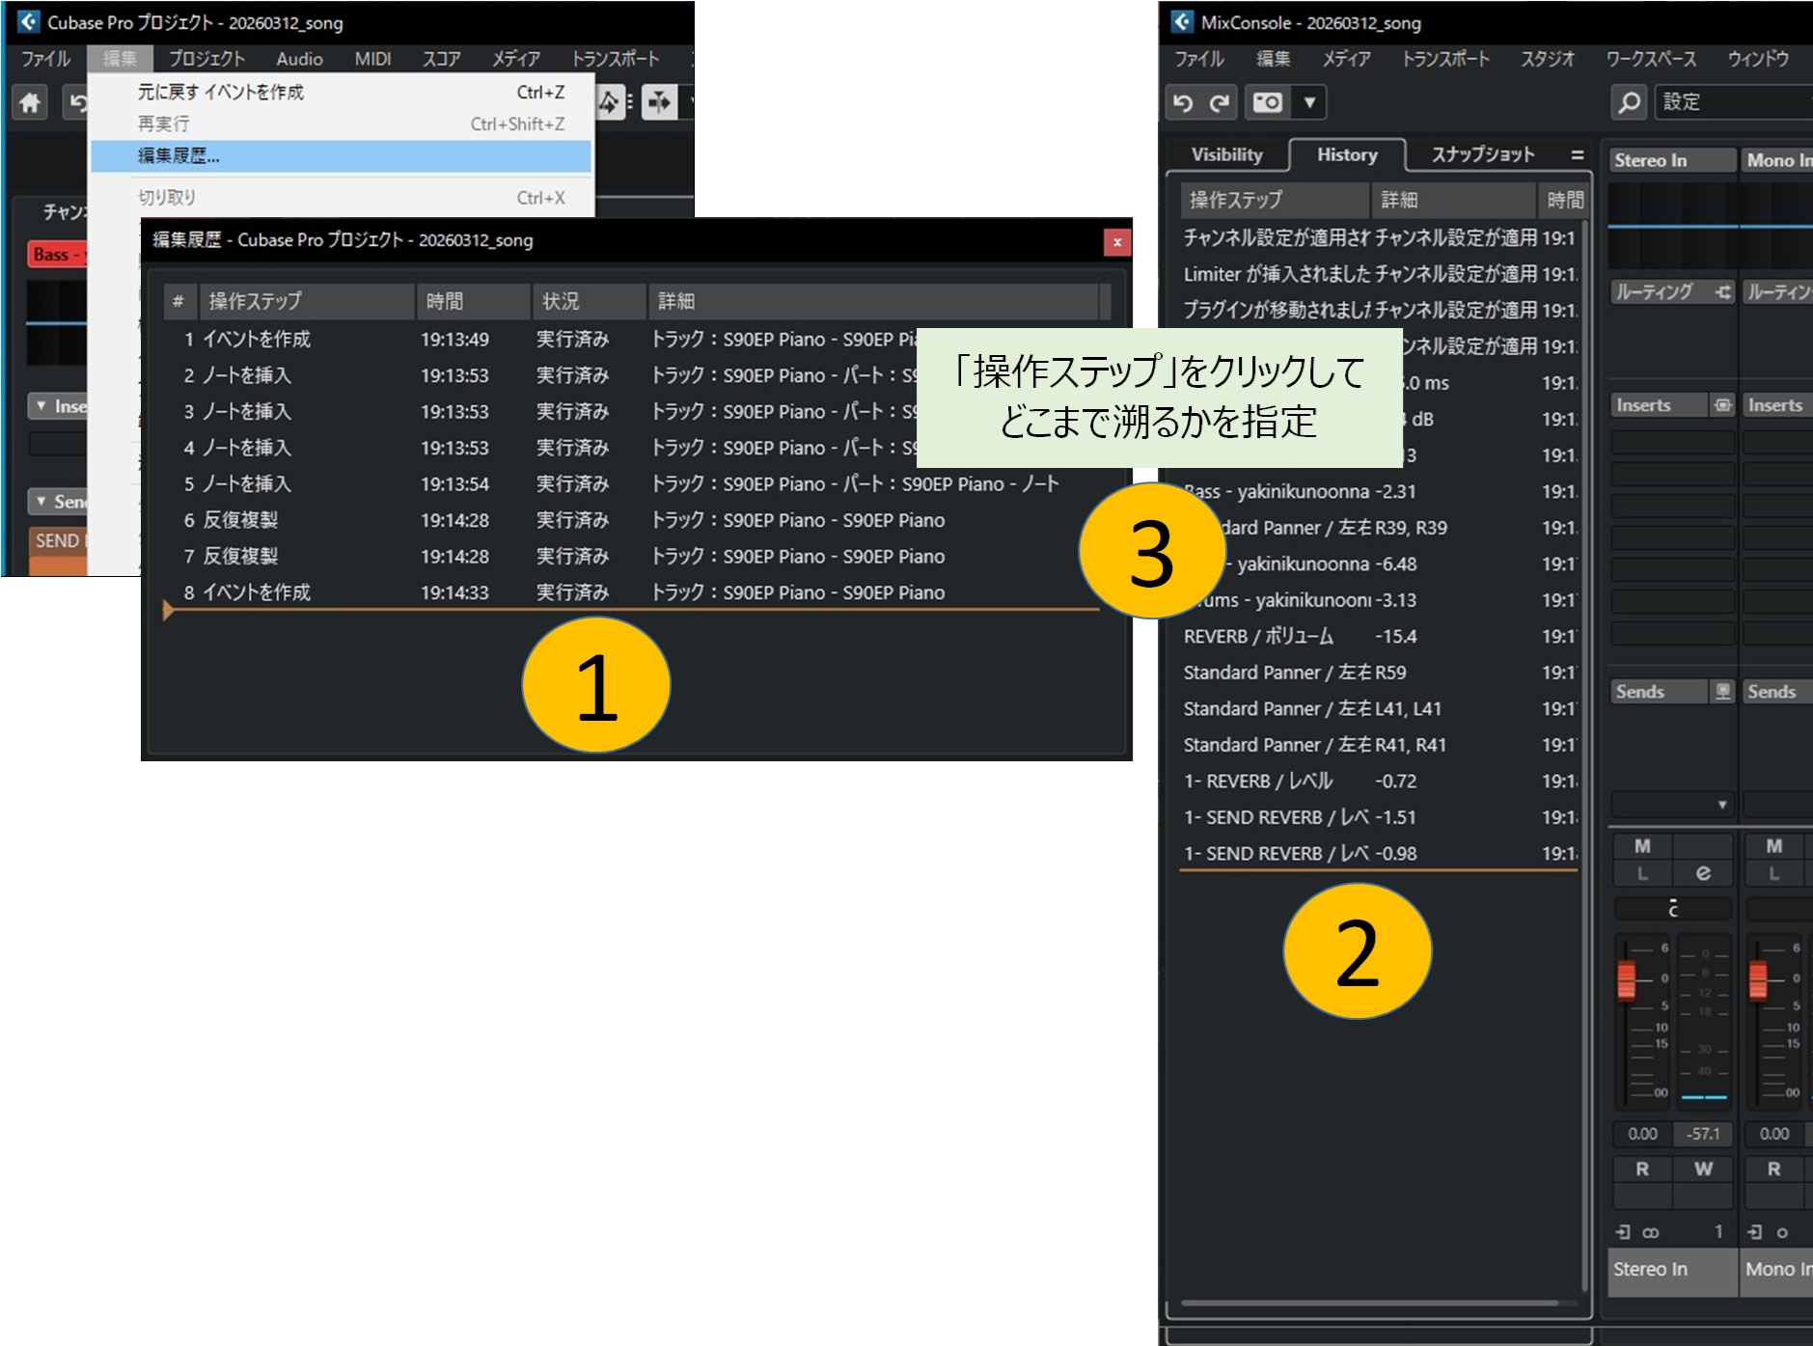The height and width of the screenshot is (1346, 1813).
Task: Enable Read automation on Stereo In
Action: pos(1642,1168)
